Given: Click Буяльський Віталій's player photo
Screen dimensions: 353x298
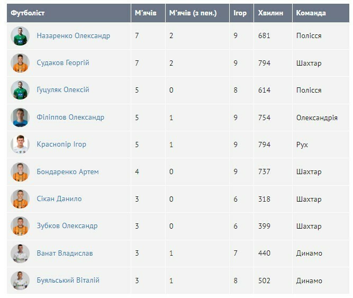Looking at the screenshot, I should pyautogui.click(x=20, y=281).
